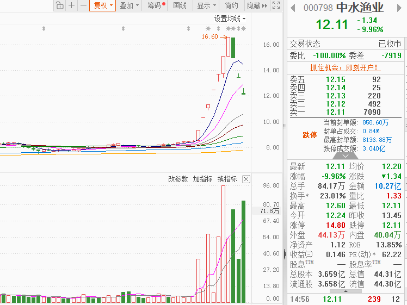Viewport: 407px width, 305px height.
Task: Collapse the limit-down info panel chevron
Action: tap(346, 156)
